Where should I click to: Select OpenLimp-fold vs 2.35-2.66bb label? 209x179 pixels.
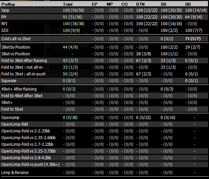(28, 138)
